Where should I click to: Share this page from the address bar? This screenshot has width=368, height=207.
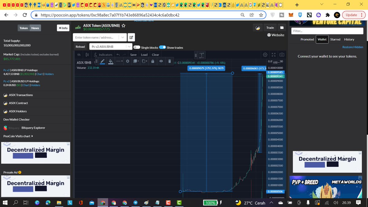[x=252, y=15]
